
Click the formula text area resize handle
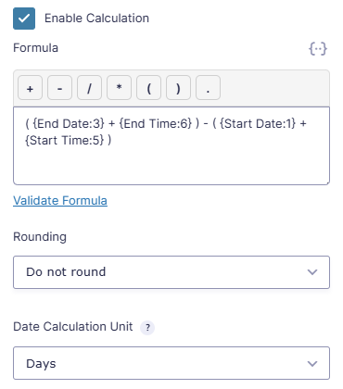(x=327, y=182)
